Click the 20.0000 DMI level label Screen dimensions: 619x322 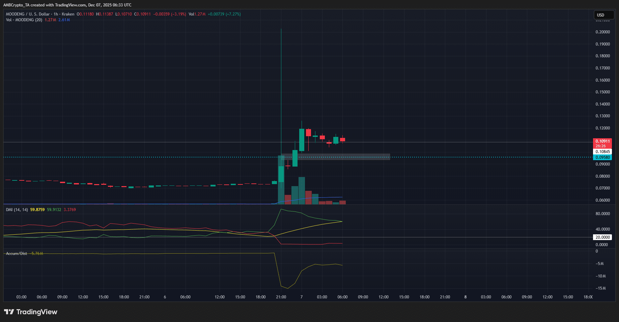pyautogui.click(x=602, y=237)
